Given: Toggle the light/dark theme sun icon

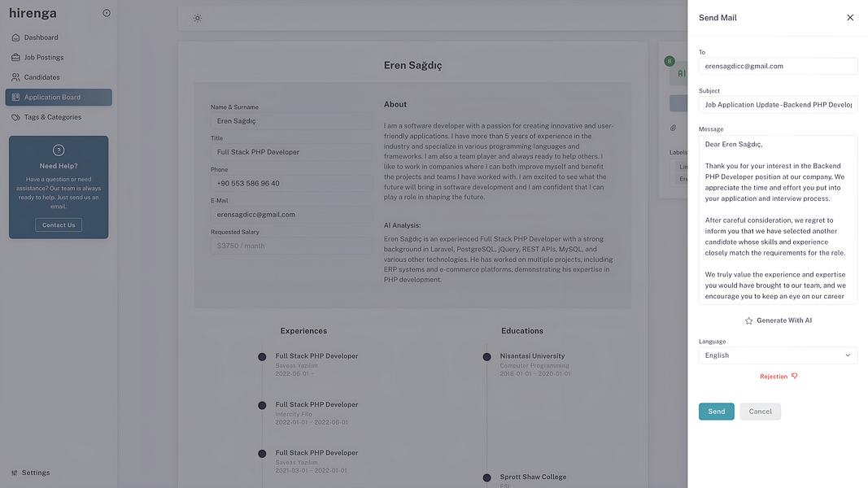Looking at the screenshot, I should (x=198, y=18).
